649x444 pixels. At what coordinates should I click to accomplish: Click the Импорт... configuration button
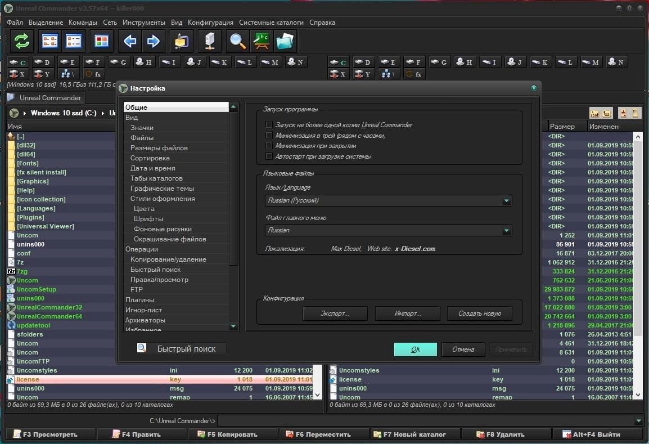coord(407,313)
